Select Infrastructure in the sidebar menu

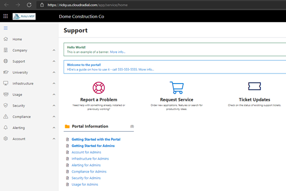[23, 84]
